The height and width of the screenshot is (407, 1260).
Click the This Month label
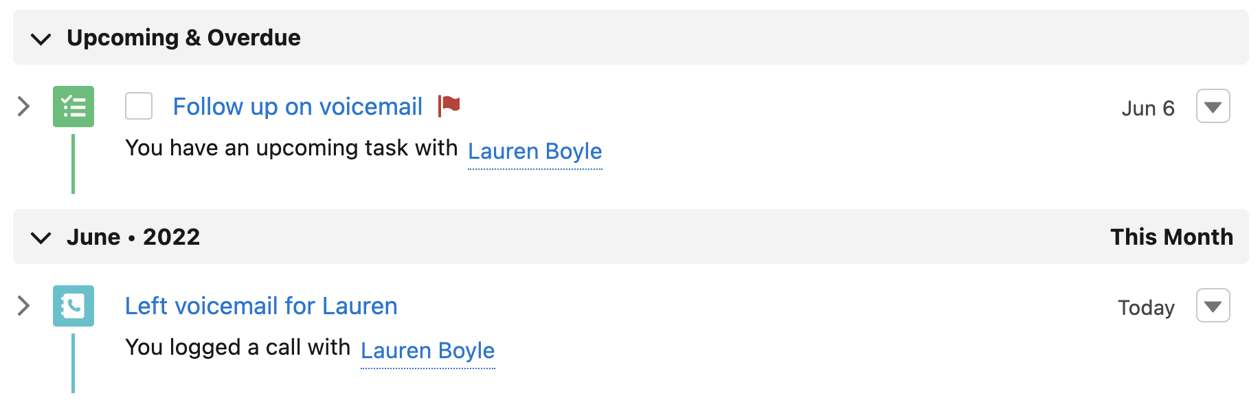click(1171, 237)
